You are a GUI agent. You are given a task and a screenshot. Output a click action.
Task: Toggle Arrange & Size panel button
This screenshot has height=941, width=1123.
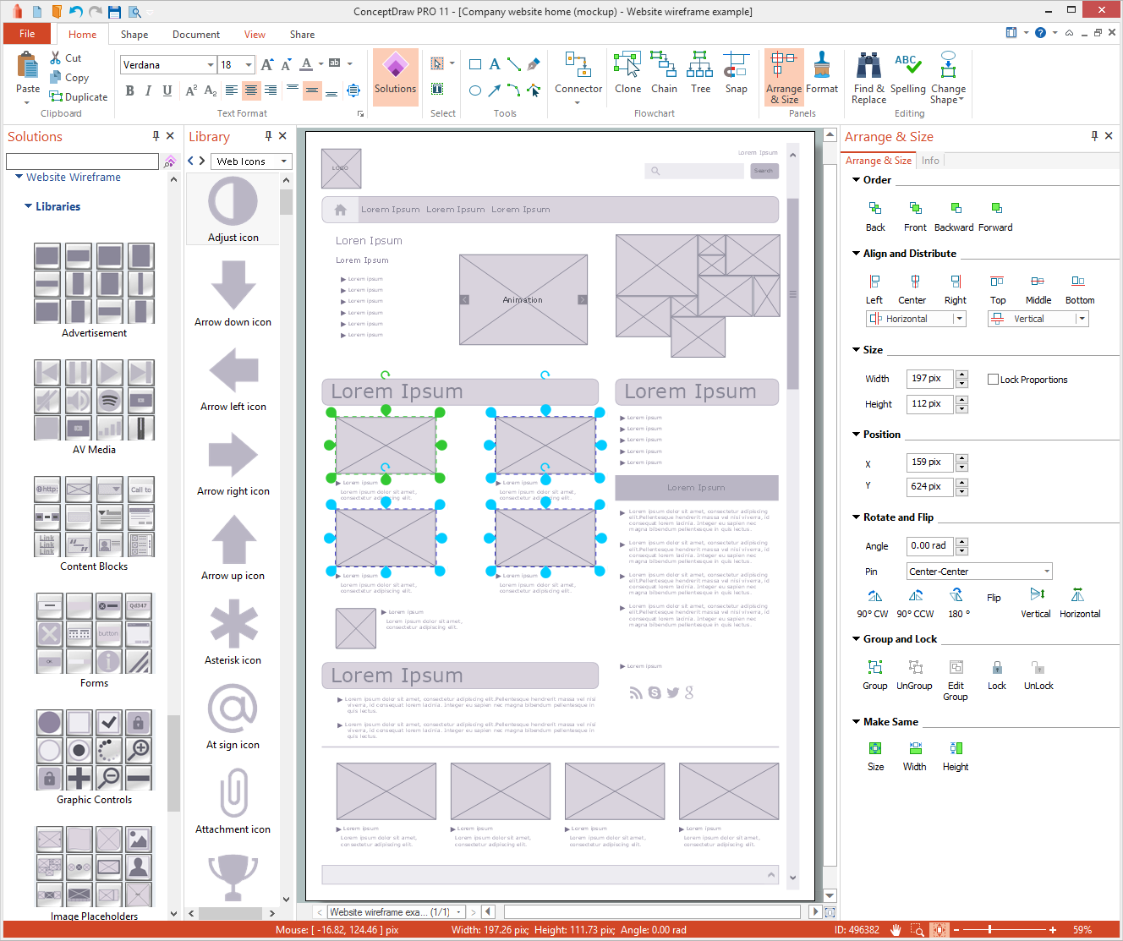(784, 76)
